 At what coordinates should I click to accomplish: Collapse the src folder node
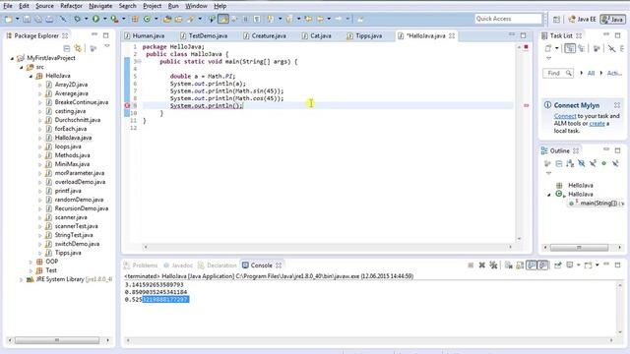[x=22, y=67]
